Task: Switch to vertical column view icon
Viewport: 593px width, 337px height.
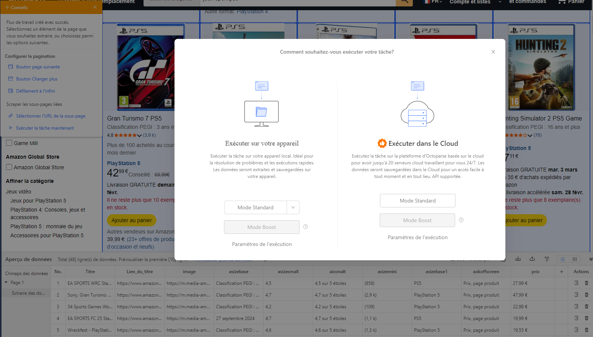Action: pos(574,259)
